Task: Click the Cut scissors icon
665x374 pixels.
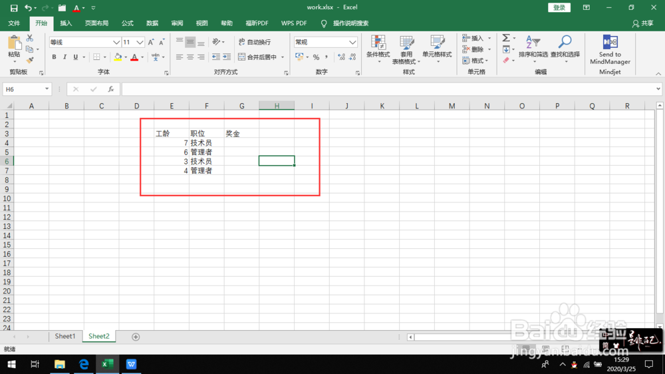Action: click(30, 38)
